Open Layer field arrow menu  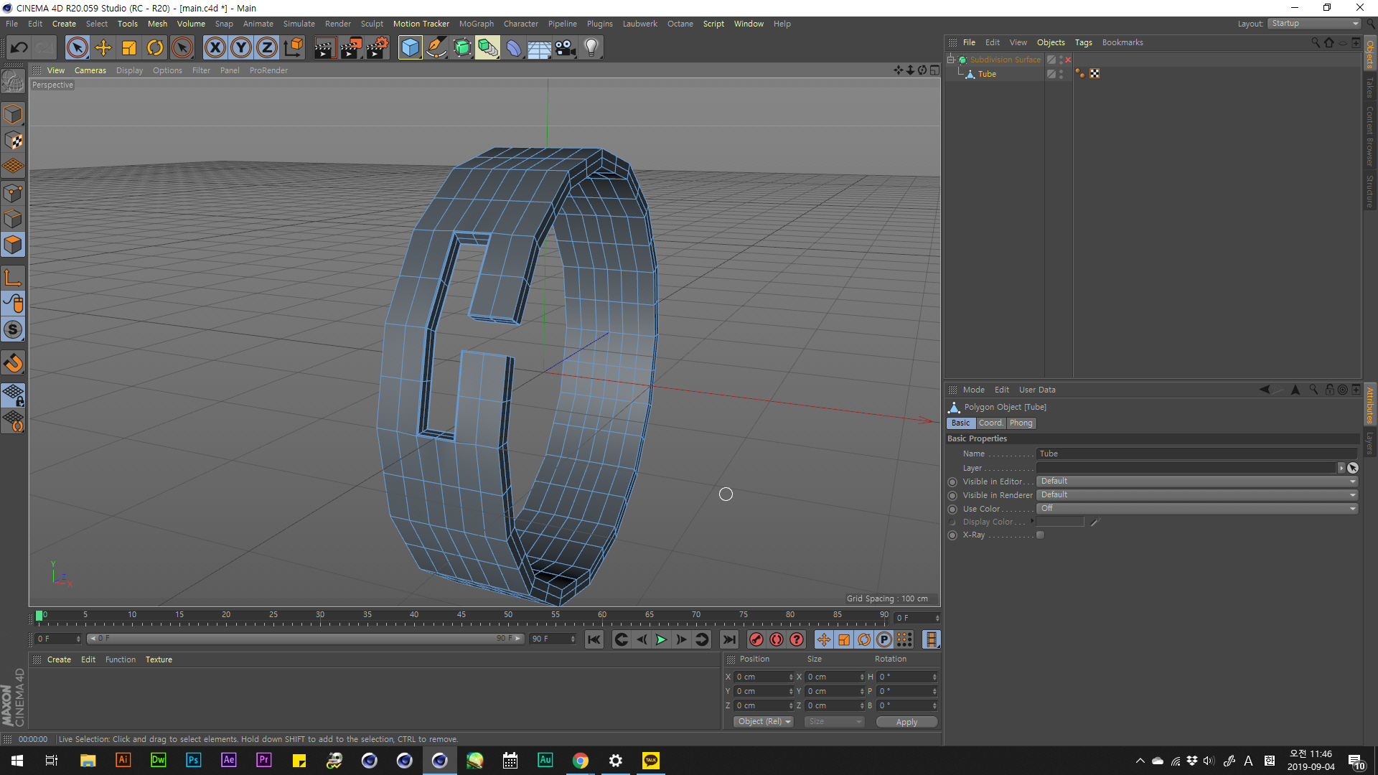[1341, 468]
